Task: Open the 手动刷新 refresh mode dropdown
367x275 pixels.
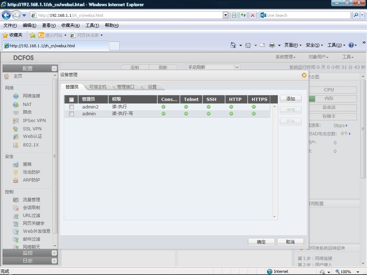Action: [237, 67]
